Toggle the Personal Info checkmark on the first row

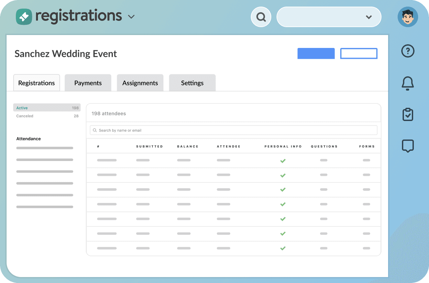coord(283,160)
